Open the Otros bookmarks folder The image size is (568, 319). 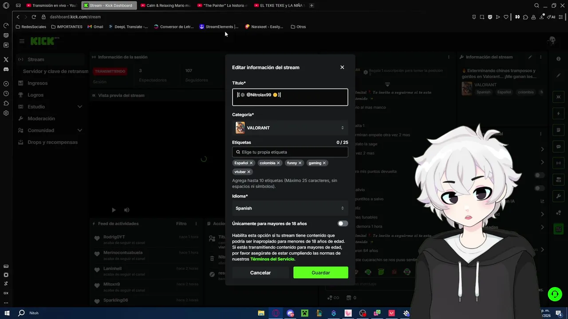click(x=298, y=27)
